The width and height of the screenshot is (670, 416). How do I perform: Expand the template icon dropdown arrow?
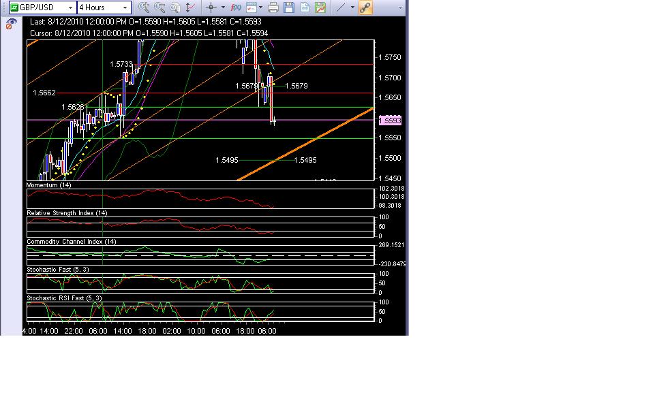260,7
